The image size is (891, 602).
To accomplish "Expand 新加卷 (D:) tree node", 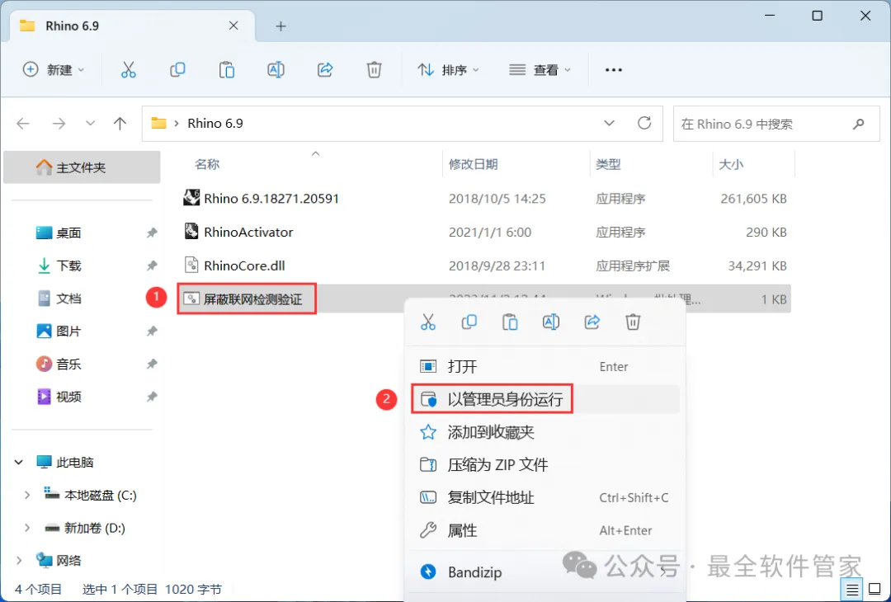I will [26, 528].
